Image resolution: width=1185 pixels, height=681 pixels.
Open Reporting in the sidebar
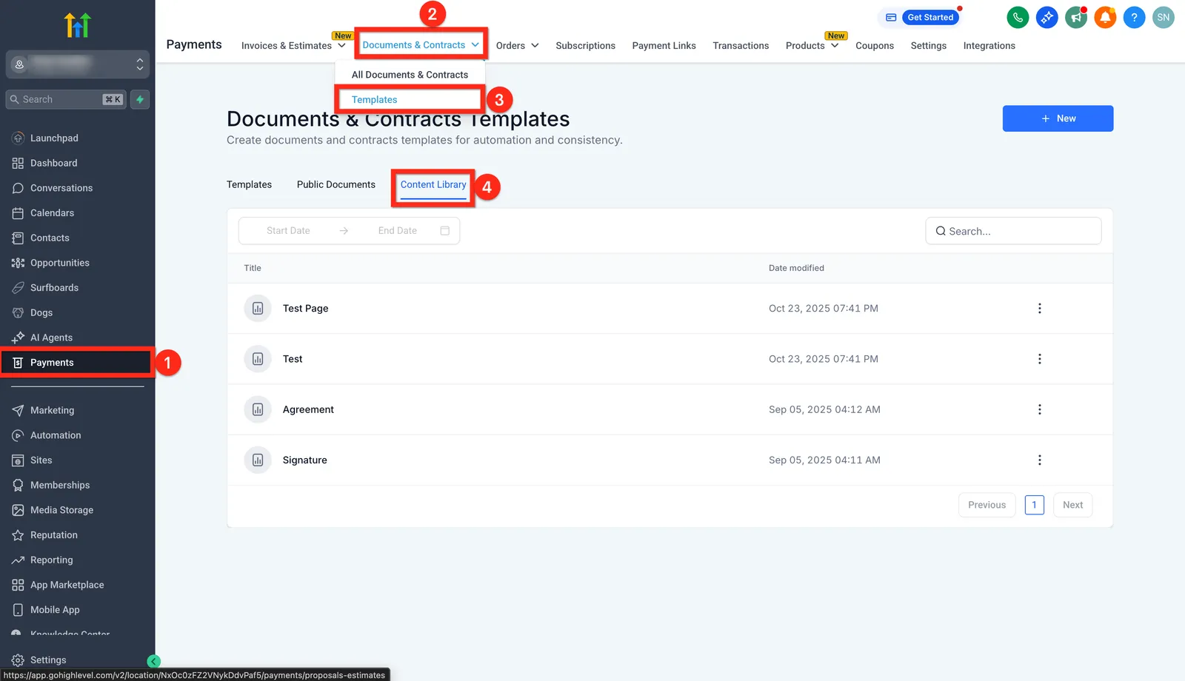tap(51, 560)
